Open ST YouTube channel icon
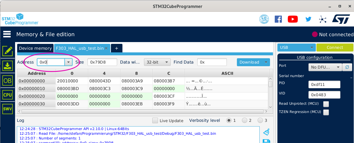Image resolution: width=354 pixels, height=143 pixels. 292,19
